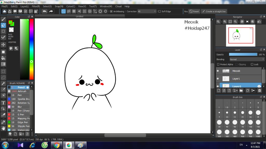This screenshot has height=149, width=266.
Task: Select the Lasso tool
Action: [x=3, y=78]
